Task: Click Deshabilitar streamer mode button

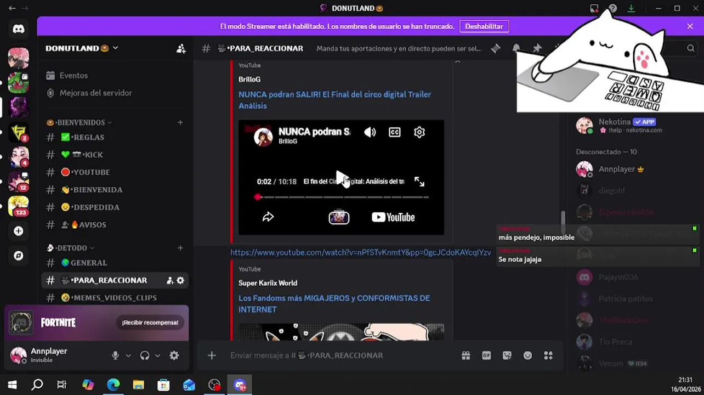Action: click(x=484, y=26)
